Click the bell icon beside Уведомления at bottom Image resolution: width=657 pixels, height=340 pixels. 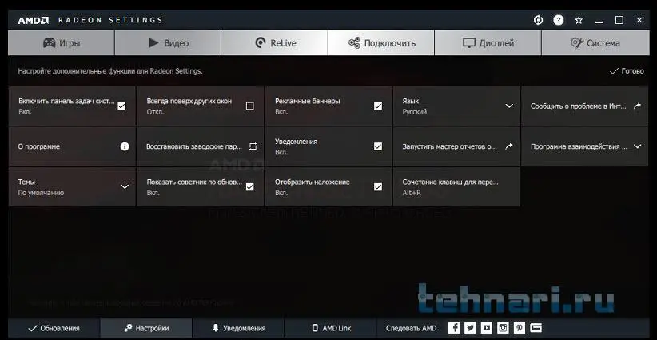[x=216, y=328]
